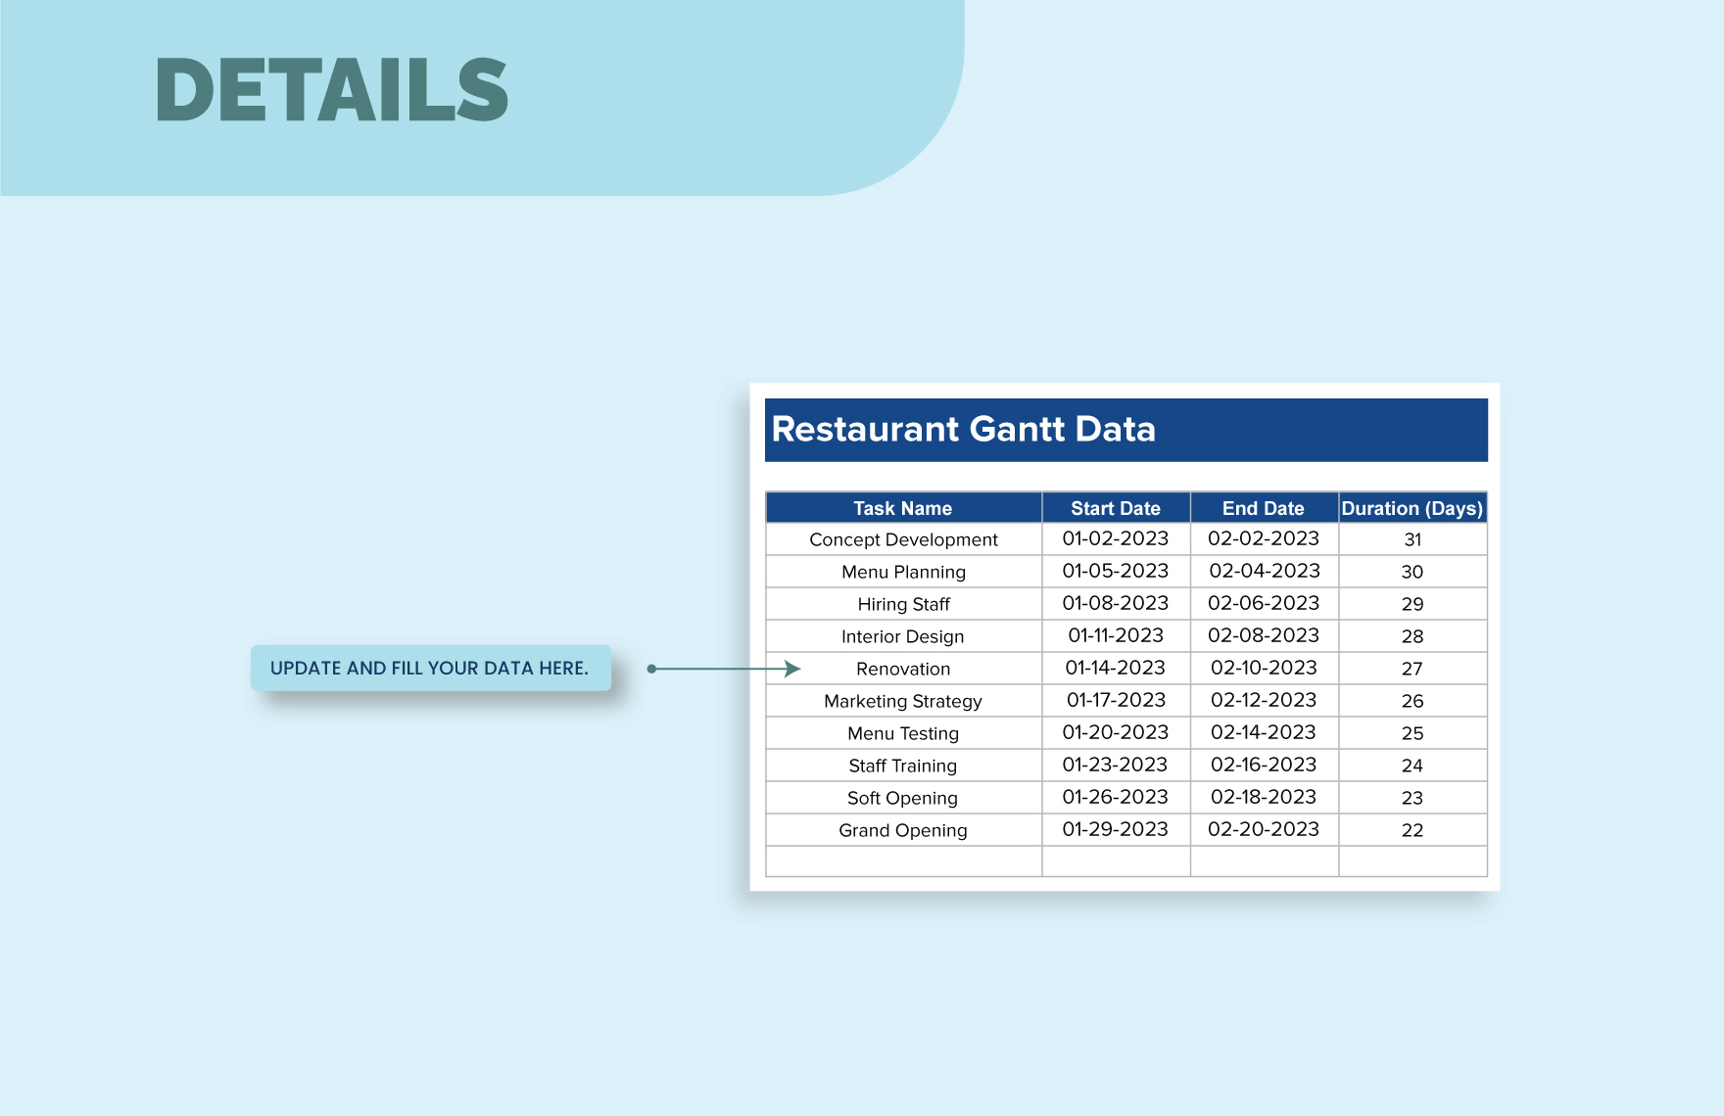This screenshot has width=1724, height=1116.
Task: Select the Marketing Strategy cell
Action: (903, 701)
